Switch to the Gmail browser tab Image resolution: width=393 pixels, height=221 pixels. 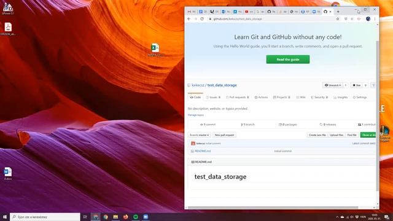tap(192, 12)
